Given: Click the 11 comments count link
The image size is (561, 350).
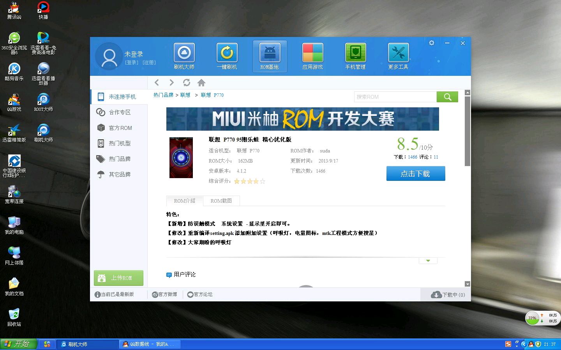Looking at the screenshot, I should (436, 157).
